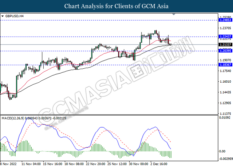Click the 1.19070 price axis value
This screenshot has width=233, height=166.
(x=225, y=60)
